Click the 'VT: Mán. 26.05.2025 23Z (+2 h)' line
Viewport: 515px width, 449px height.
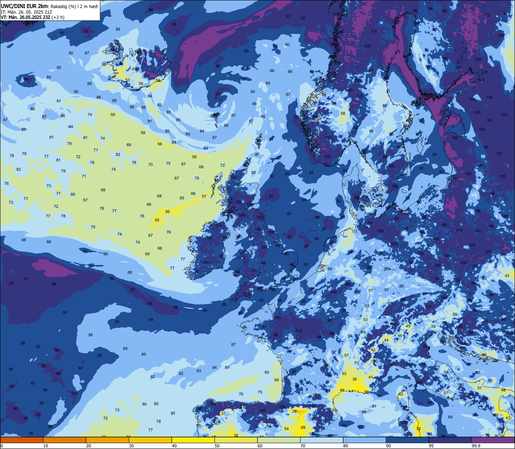pos(32,17)
